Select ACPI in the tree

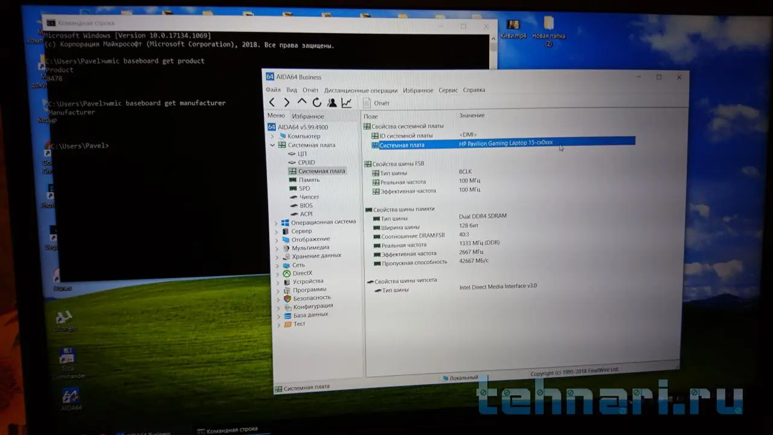click(301, 214)
